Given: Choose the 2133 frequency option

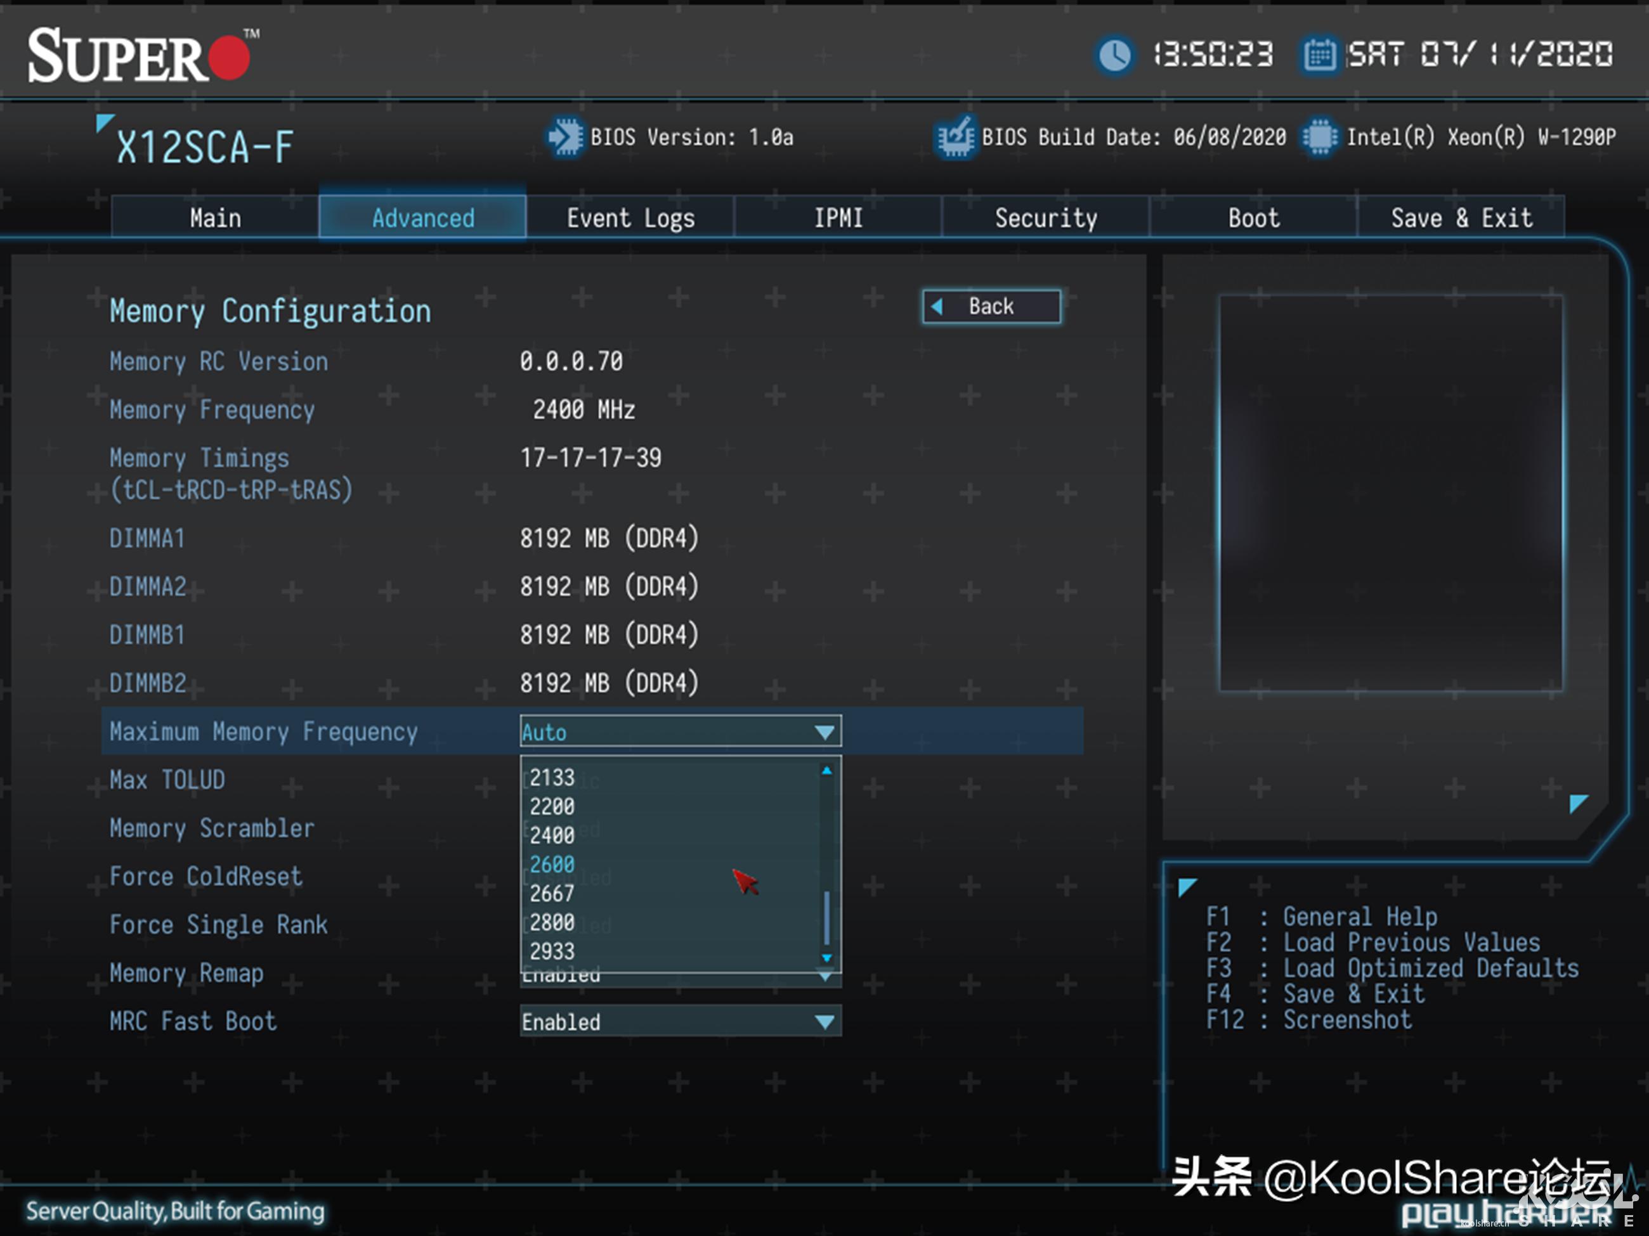Looking at the screenshot, I should tap(552, 778).
